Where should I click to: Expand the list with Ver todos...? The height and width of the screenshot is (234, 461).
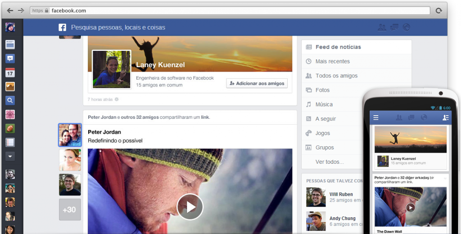coord(330,162)
